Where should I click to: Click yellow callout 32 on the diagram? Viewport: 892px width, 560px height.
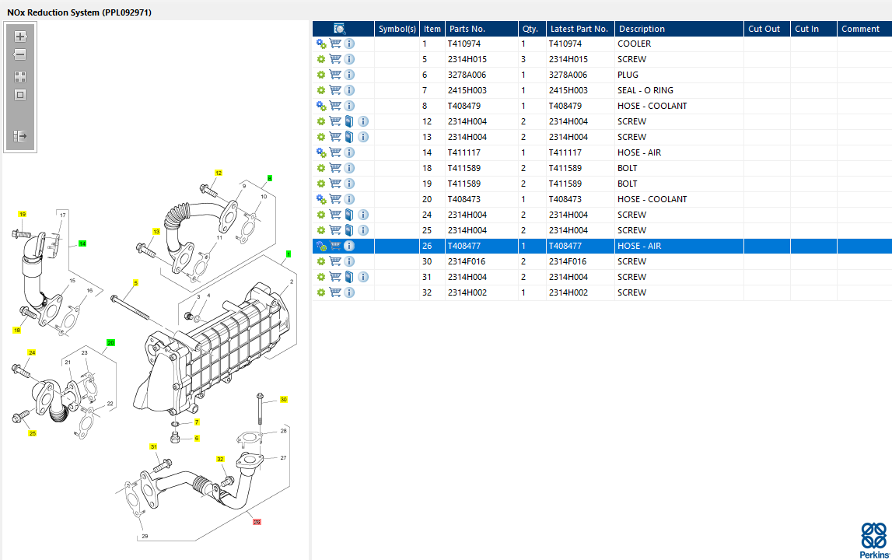click(x=220, y=459)
